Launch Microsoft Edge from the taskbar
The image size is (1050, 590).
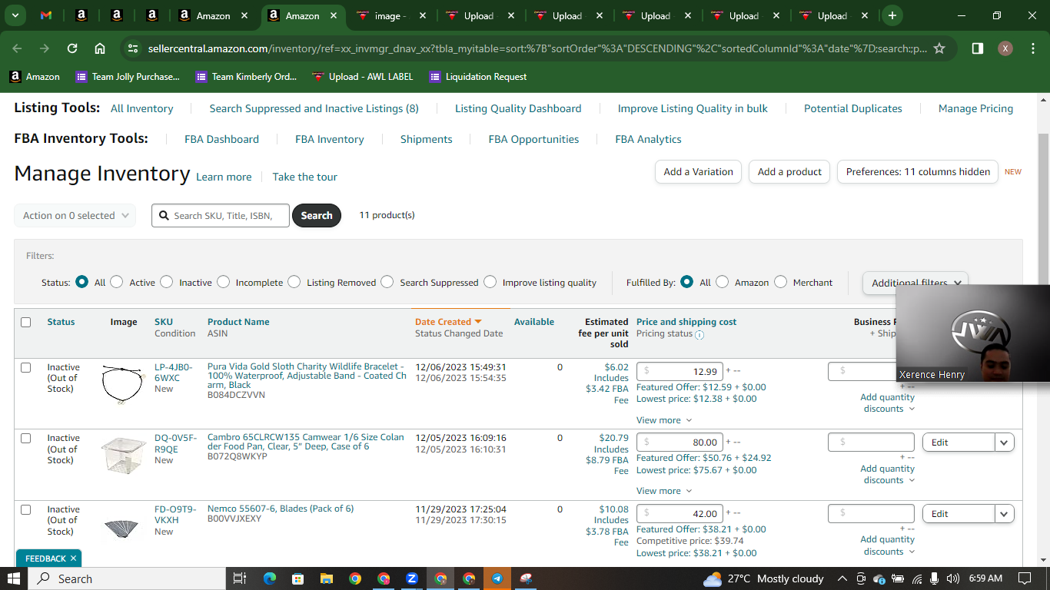(x=269, y=578)
